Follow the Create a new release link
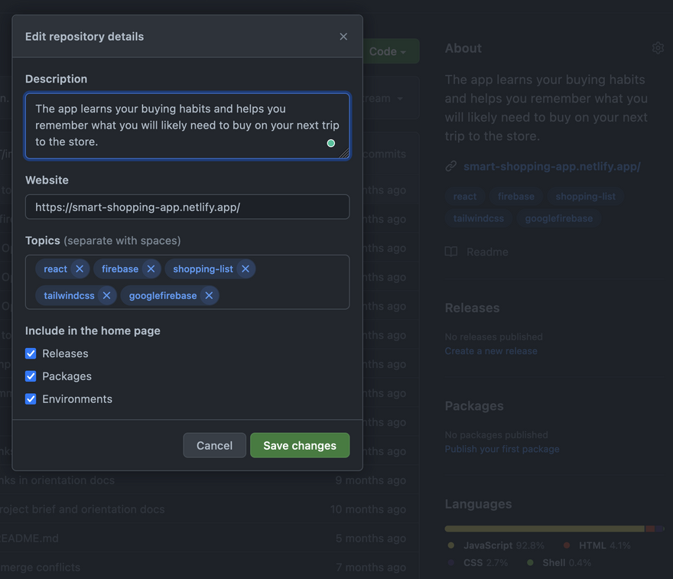 491,351
